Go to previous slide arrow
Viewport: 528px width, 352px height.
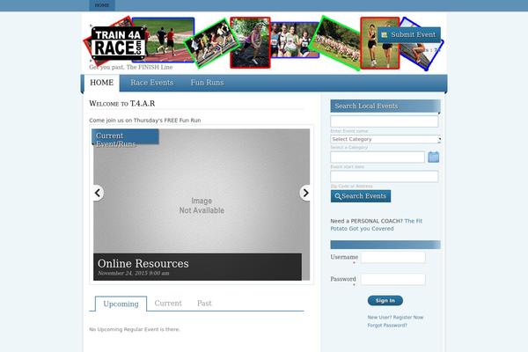coord(98,193)
